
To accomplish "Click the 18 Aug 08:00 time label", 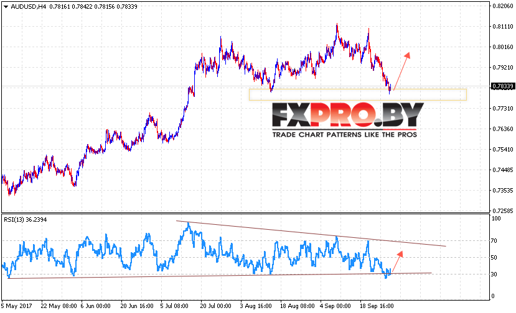I will click(x=298, y=306).
